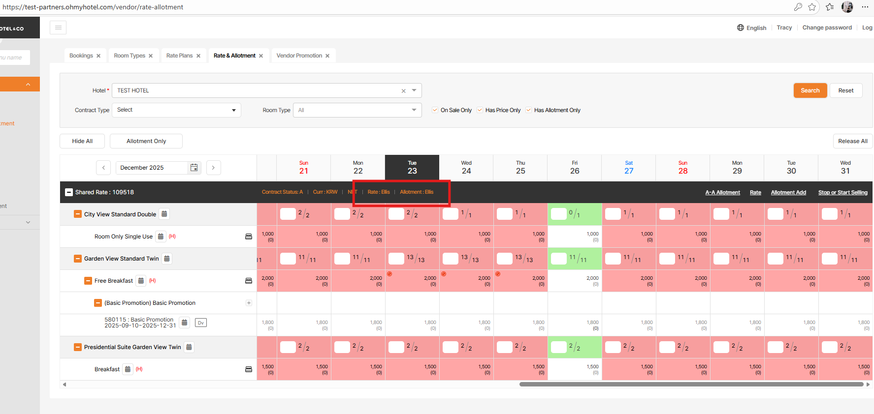The width and height of the screenshot is (874, 414).
Task: Click scrollbar right arrow under rate grid
Action: (868, 384)
